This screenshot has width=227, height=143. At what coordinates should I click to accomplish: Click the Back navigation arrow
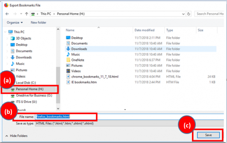pos(7,14)
